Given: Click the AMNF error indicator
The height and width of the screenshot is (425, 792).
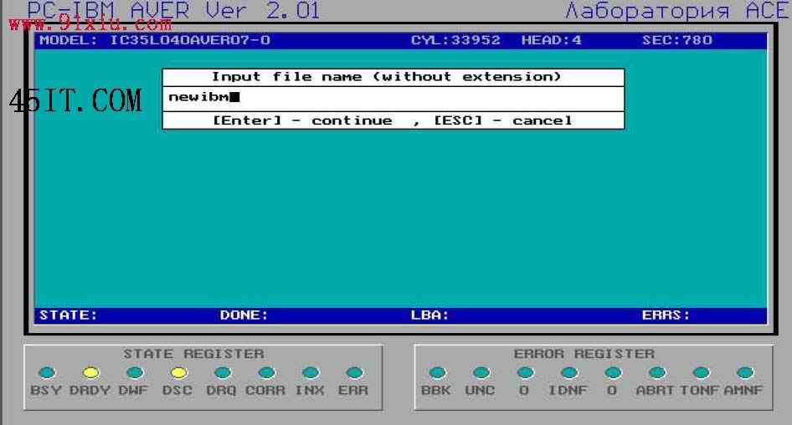Looking at the screenshot, I should click(x=744, y=372).
